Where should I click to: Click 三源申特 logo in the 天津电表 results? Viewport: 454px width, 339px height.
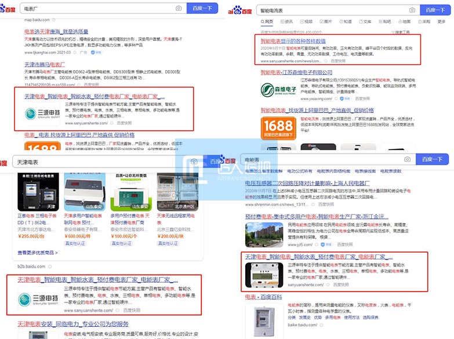[38, 300]
